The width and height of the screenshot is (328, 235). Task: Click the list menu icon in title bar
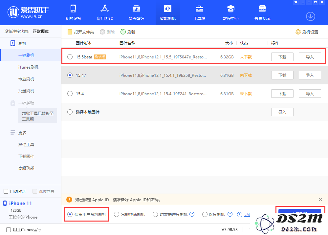click(302, 2)
